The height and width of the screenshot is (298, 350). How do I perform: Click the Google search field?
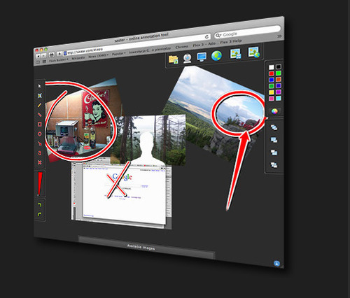[247, 32]
